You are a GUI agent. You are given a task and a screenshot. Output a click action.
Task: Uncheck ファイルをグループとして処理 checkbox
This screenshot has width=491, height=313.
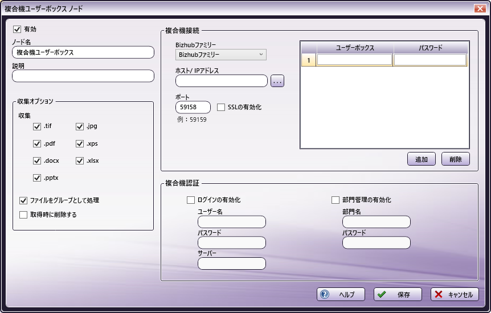click(x=23, y=200)
